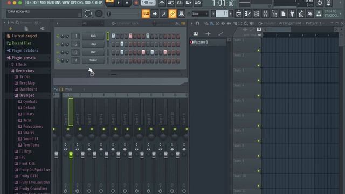Select the Kick channel selector light
Image resolution: width=345 pixels, height=194 pixels.
click(108, 36)
